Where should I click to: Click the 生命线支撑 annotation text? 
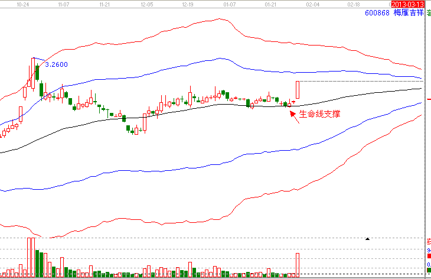coord(320,113)
